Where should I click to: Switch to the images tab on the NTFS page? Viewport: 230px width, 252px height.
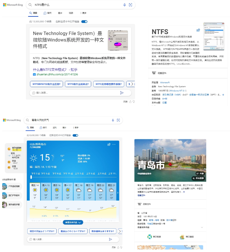pos(60,13)
